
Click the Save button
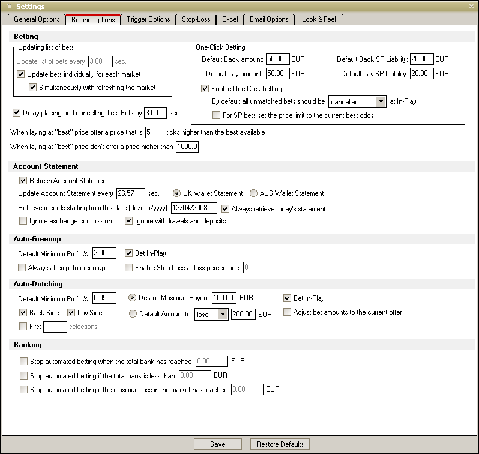[x=218, y=444]
